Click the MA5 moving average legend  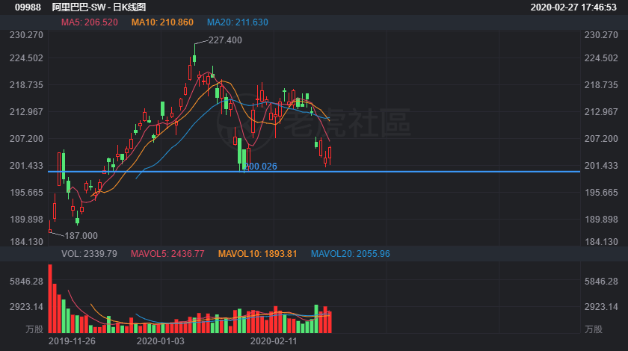click(89, 22)
